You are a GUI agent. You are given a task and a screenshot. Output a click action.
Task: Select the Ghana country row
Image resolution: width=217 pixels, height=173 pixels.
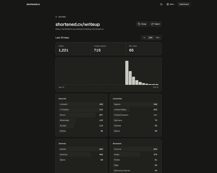click(x=136, y=131)
